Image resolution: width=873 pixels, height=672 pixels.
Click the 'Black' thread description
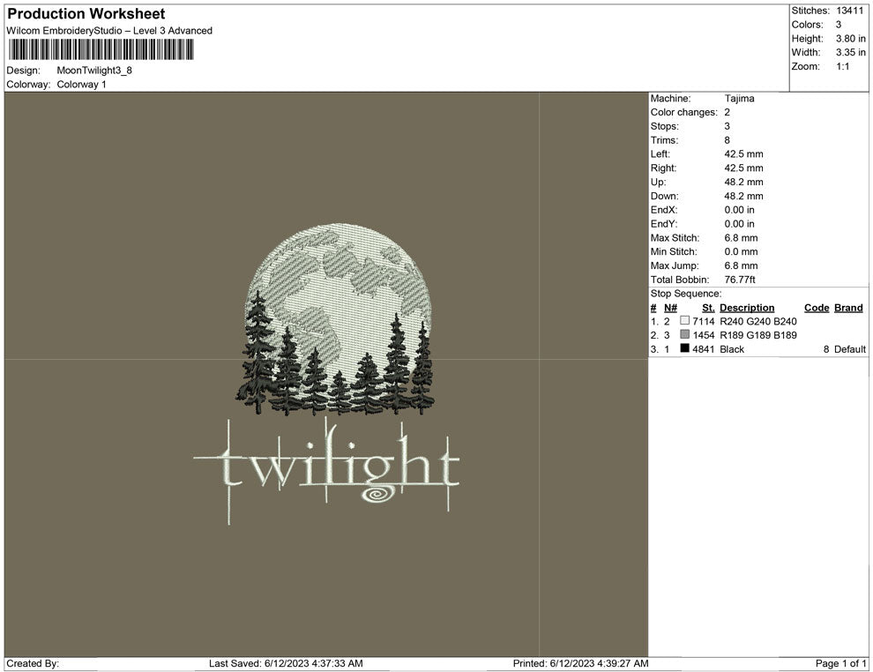coord(732,349)
